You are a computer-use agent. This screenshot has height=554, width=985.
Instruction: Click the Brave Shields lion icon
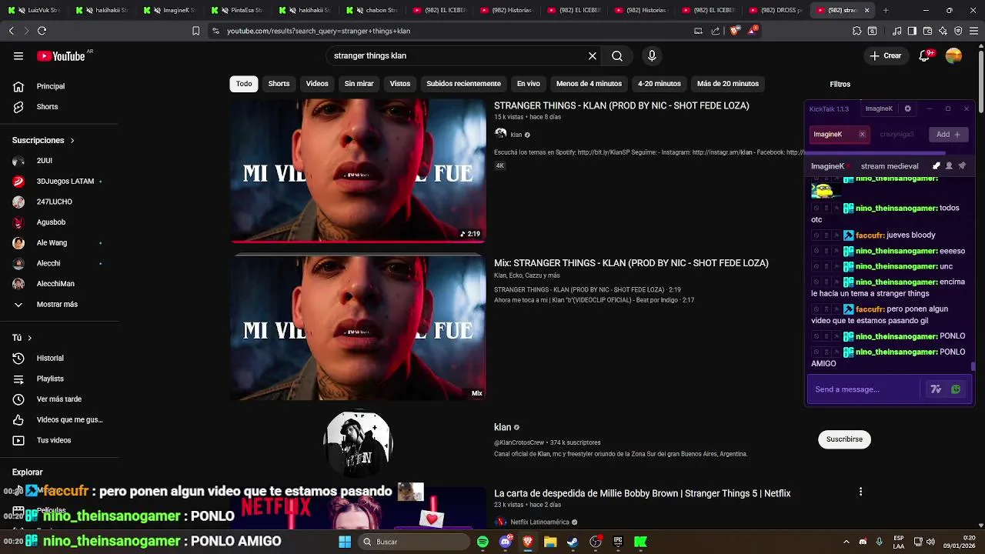734,31
